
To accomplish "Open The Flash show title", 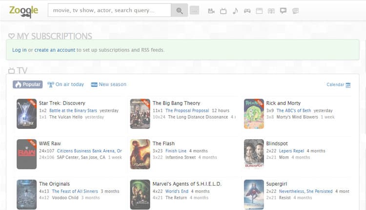I will (163, 144).
